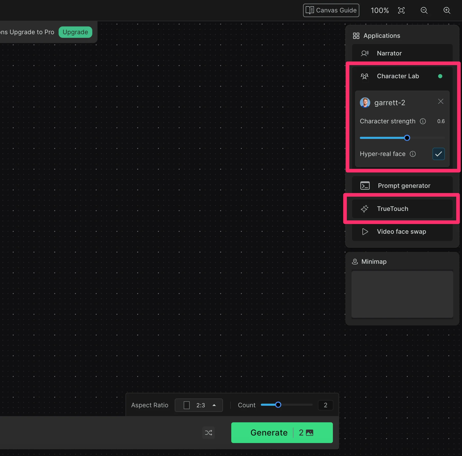The width and height of the screenshot is (462, 456).
Task: Click the shuffle randomize icon
Action: (x=208, y=433)
